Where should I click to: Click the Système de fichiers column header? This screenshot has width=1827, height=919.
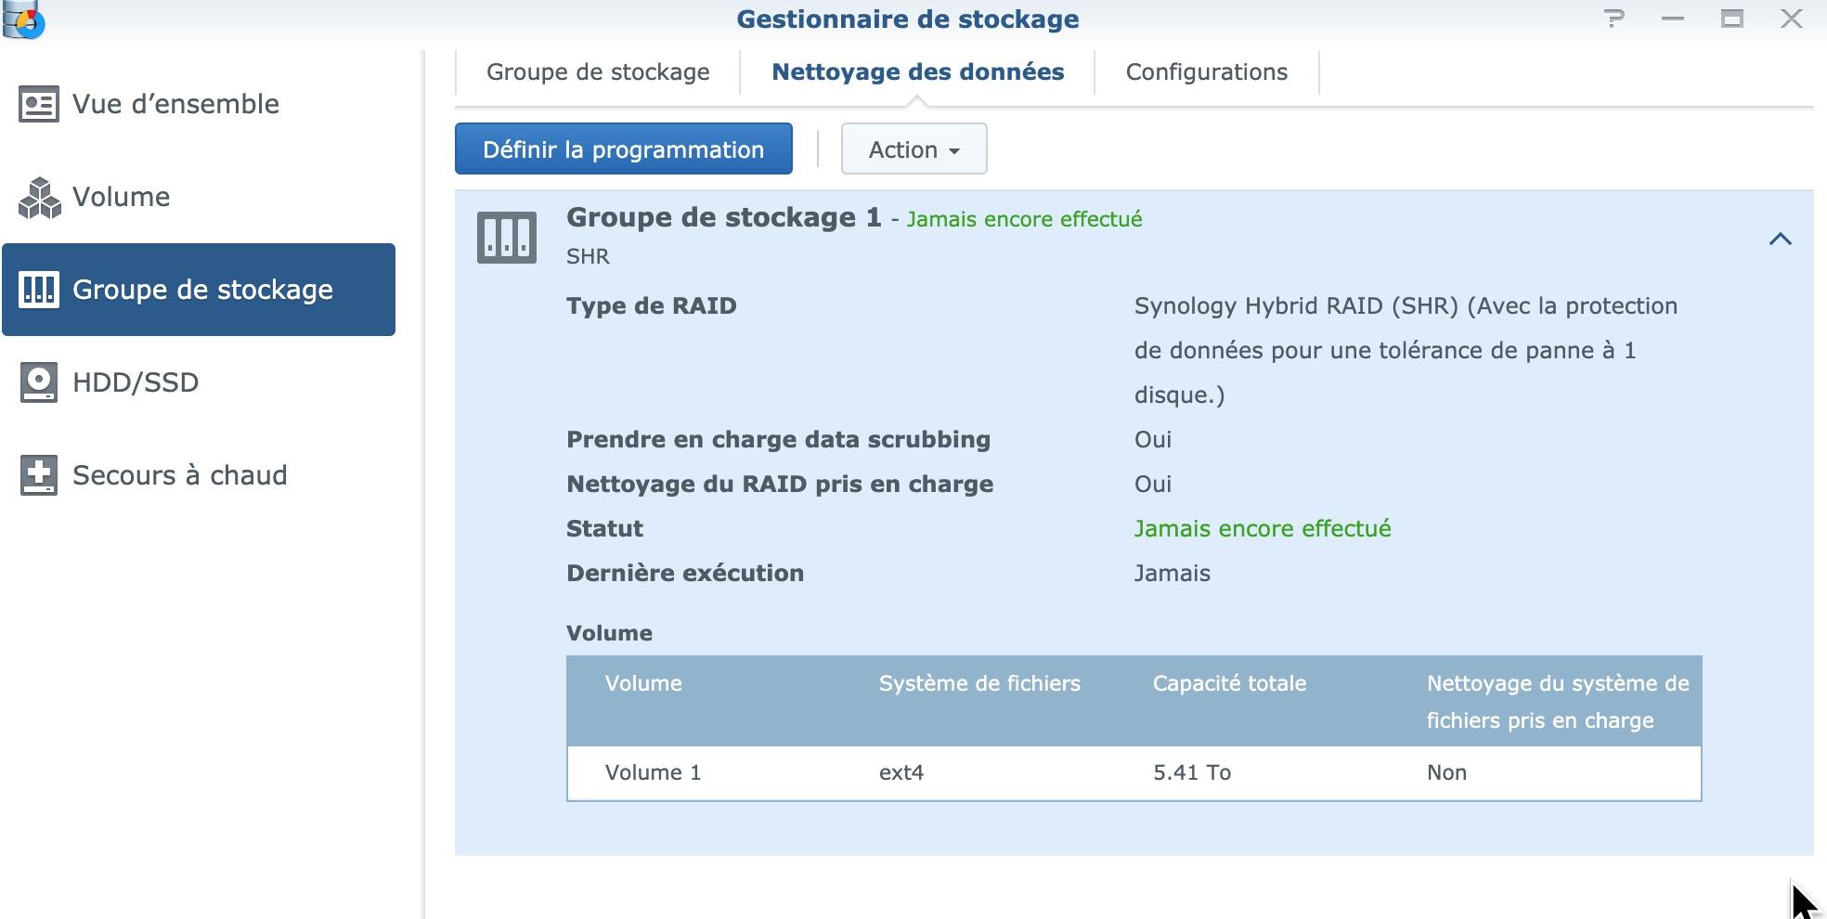pyautogui.click(x=979, y=684)
